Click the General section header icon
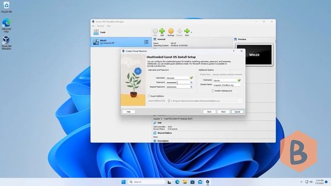 click(155, 39)
